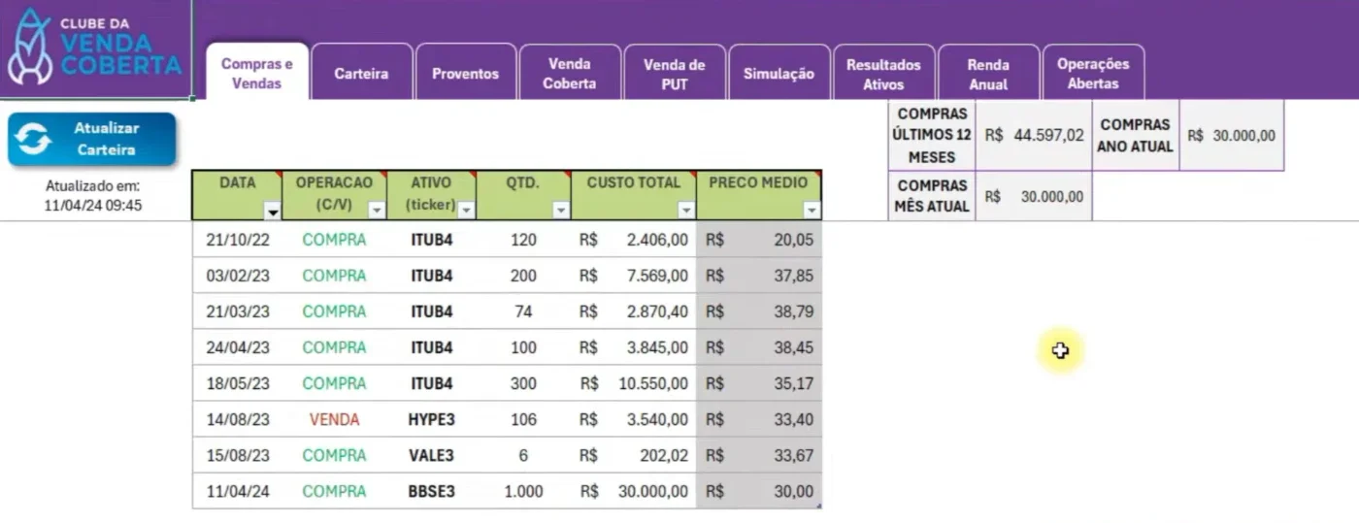This screenshot has width=1359, height=523.
Task: Select the Venda de PUT tab
Action: 675,73
